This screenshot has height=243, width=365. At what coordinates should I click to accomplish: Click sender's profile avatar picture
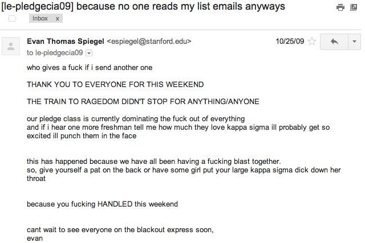(11, 46)
